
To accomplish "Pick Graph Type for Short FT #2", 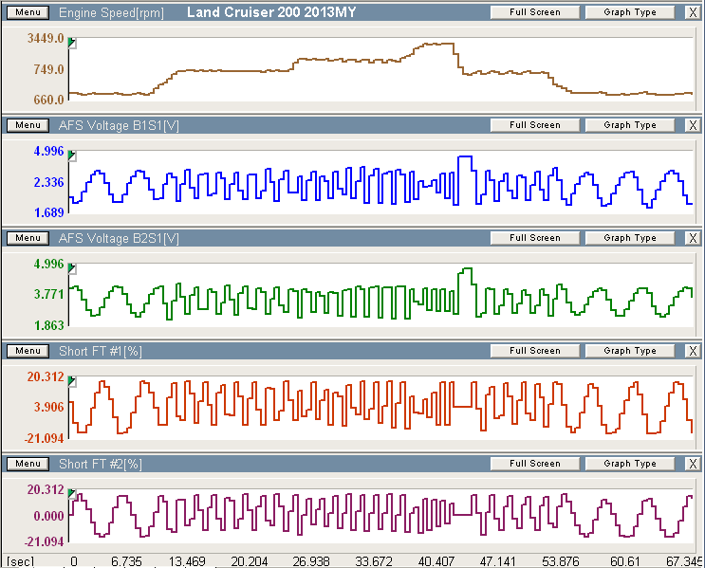I will (x=629, y=464).
